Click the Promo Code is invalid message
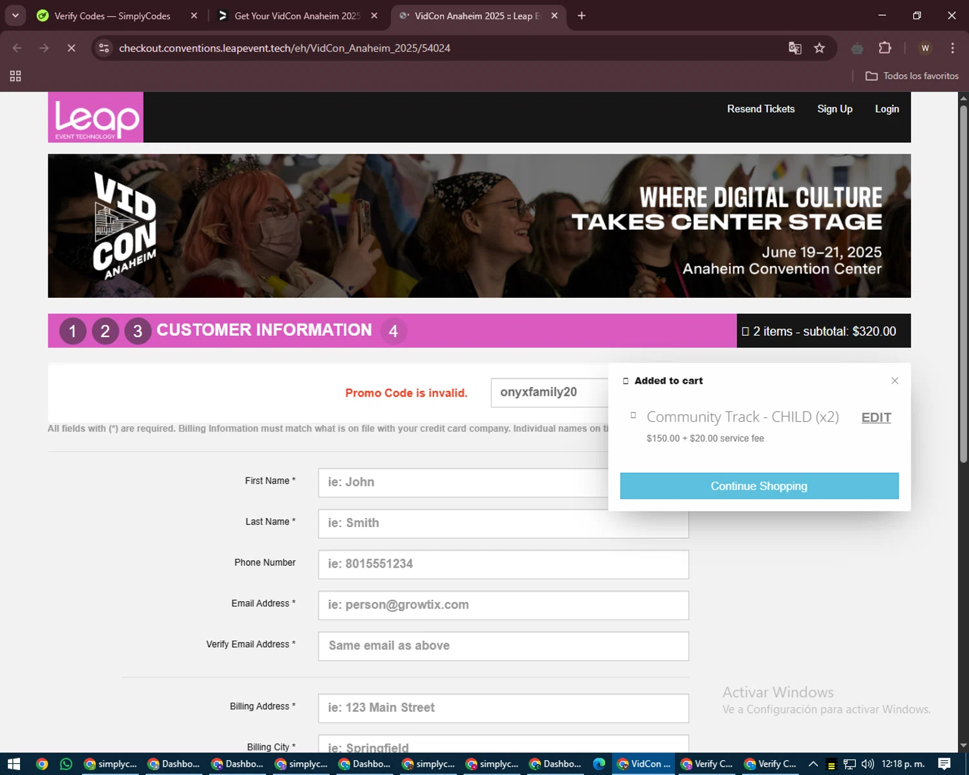 pyautogui.click(x=406, y=393)
